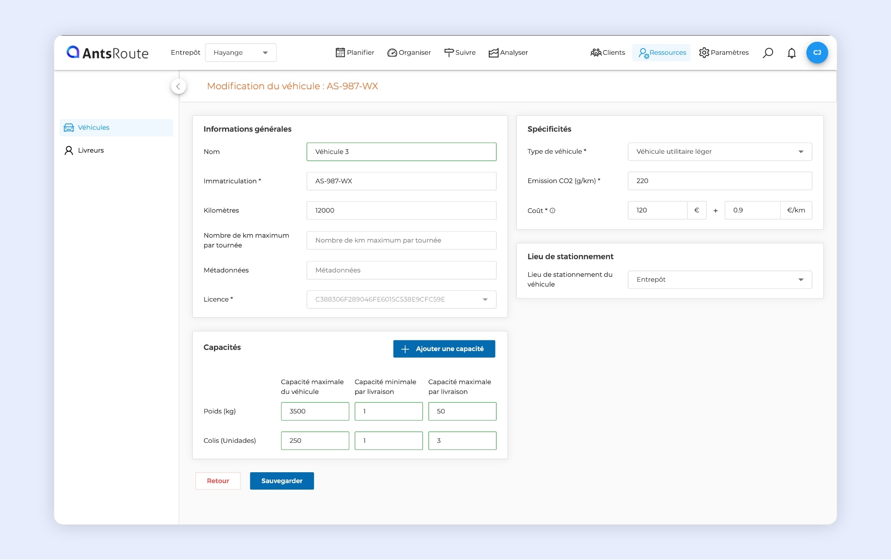Open the Type de véhicule dropdown
Screen dimensions: 891x560
(719, 151)
